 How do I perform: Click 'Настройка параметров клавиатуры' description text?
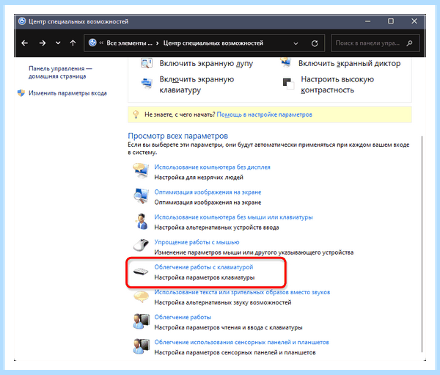(205, 277)
